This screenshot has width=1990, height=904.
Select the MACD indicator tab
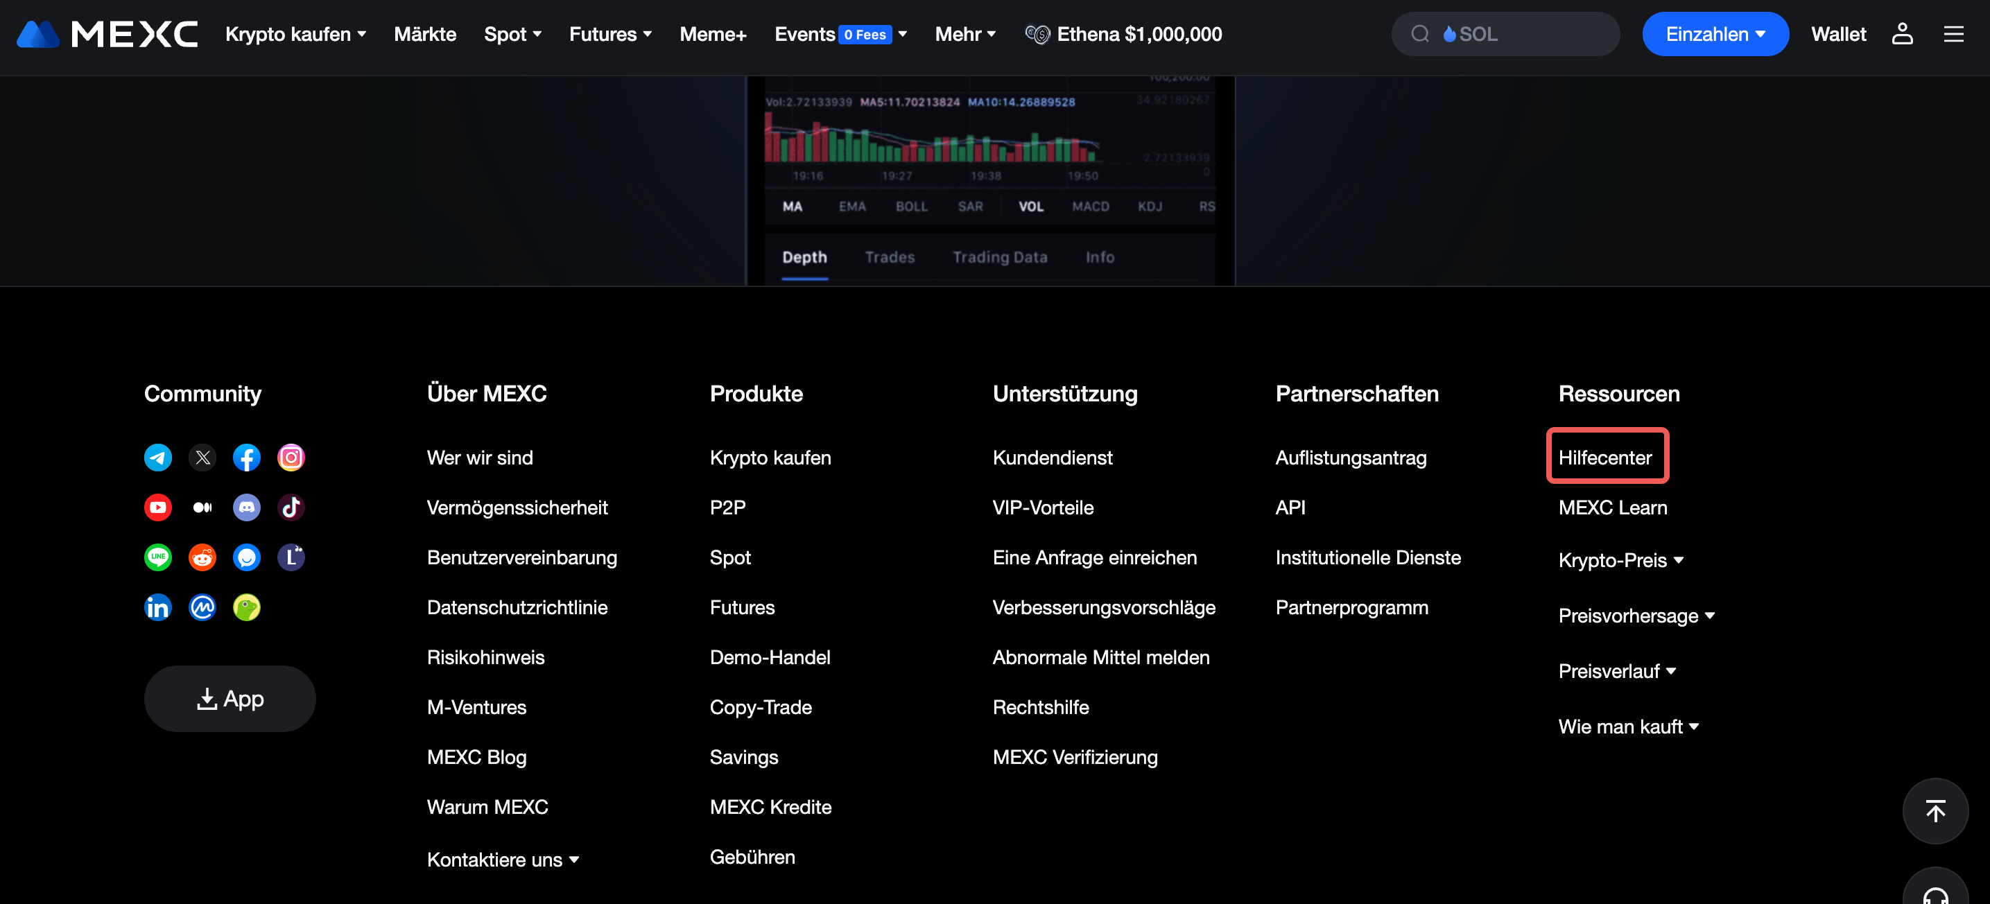pos(1090,207)
